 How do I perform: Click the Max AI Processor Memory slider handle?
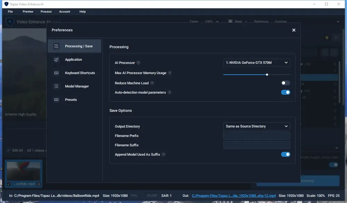[x=267, y=75]
